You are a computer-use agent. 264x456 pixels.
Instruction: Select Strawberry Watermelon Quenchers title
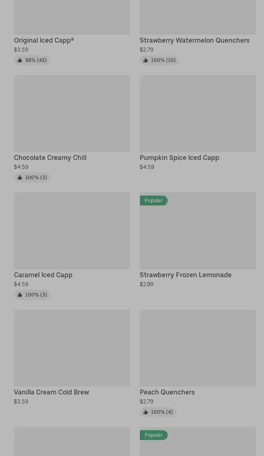[x=194, y=41]
